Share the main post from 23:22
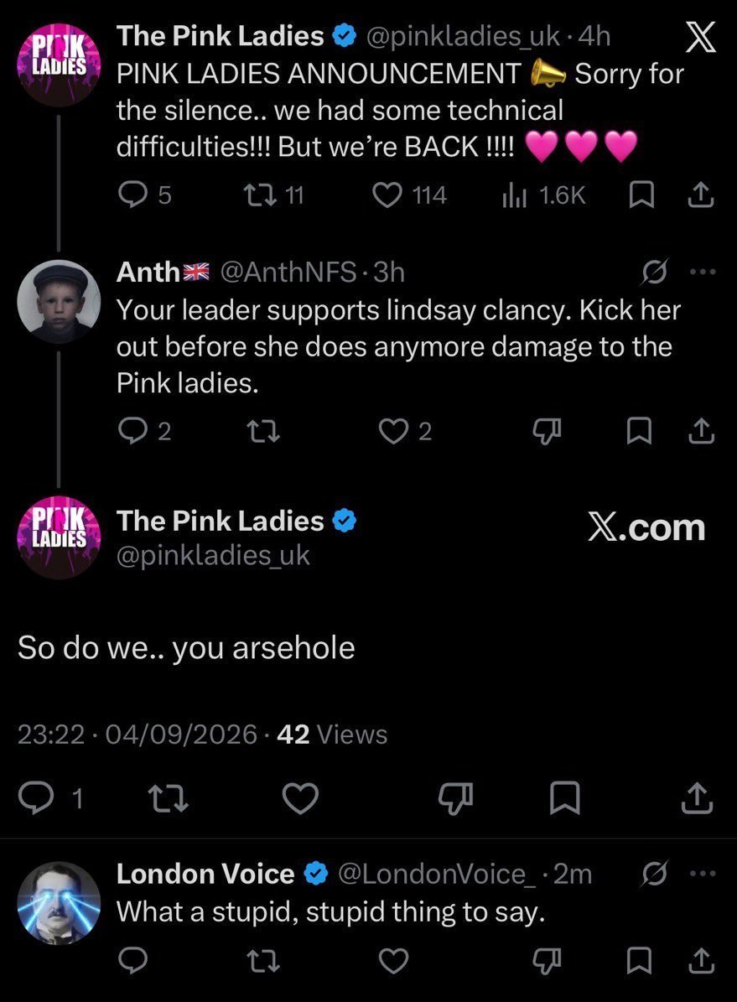The width and height of the screenshot is (737, 1002). pos(696,797)
